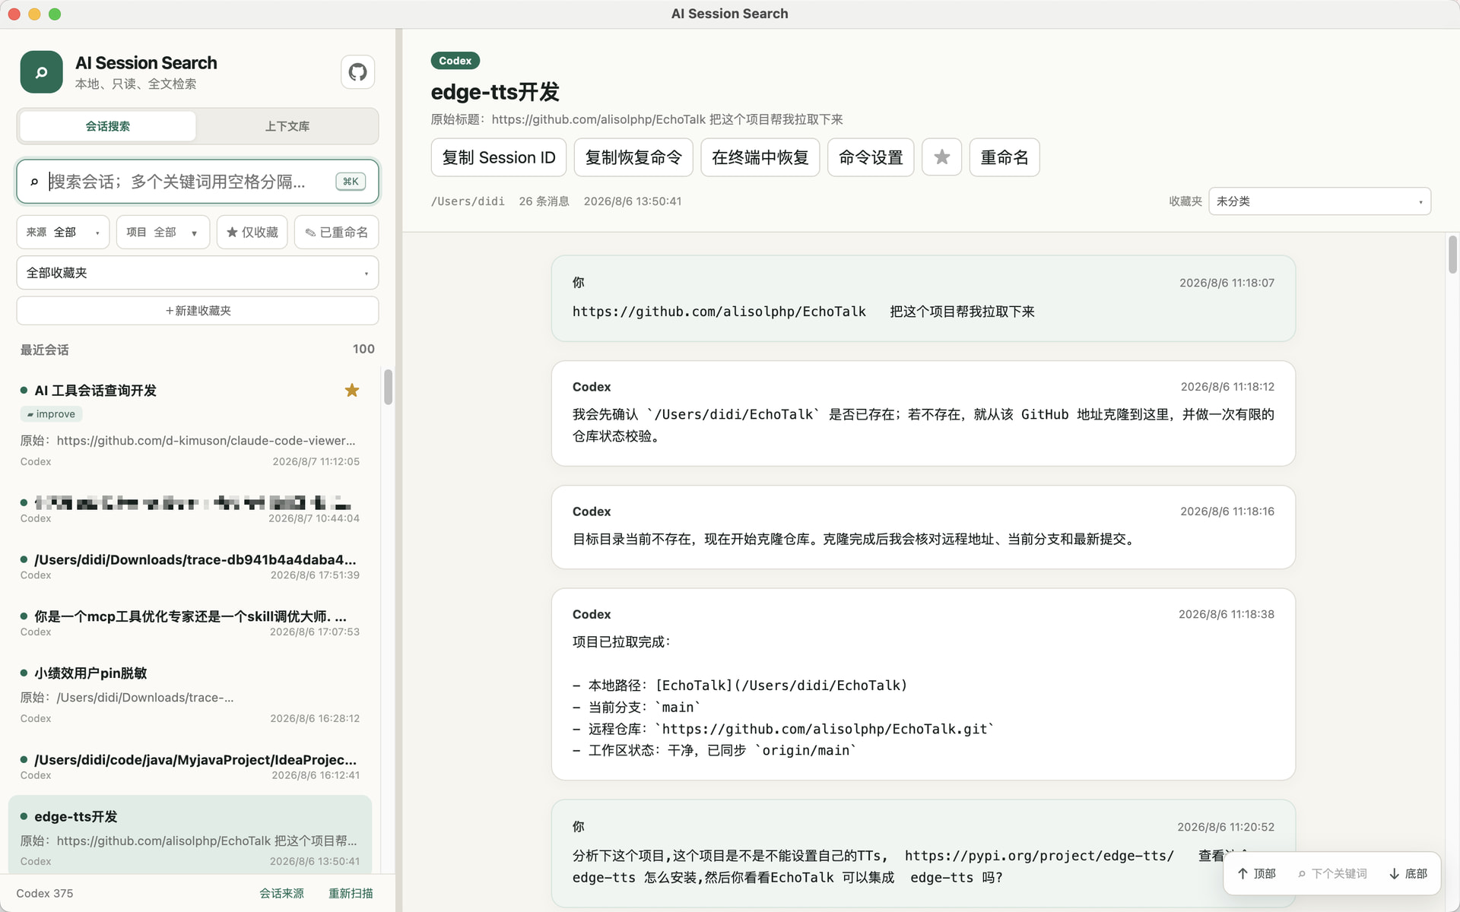The height and width of the screenshot is (912, 1460).
Task: Open the 项目 project dropdown
Action: [163, 232]
